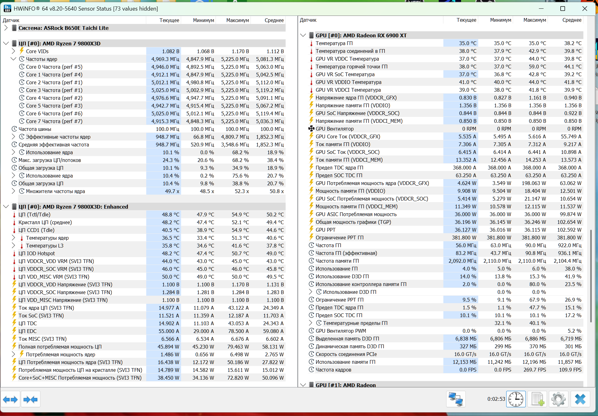
Task: Open the network remote monitoring icon
Action: click(x=456, y=399)
